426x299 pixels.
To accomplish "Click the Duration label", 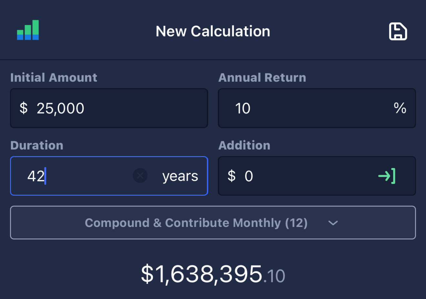I will (x=37, y=145).
